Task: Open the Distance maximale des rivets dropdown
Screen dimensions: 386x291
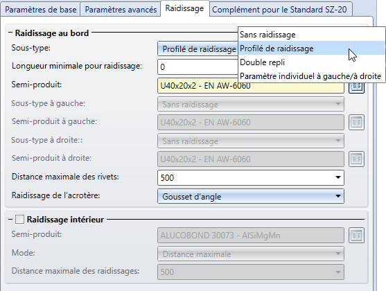Action: tap(338, 177)
